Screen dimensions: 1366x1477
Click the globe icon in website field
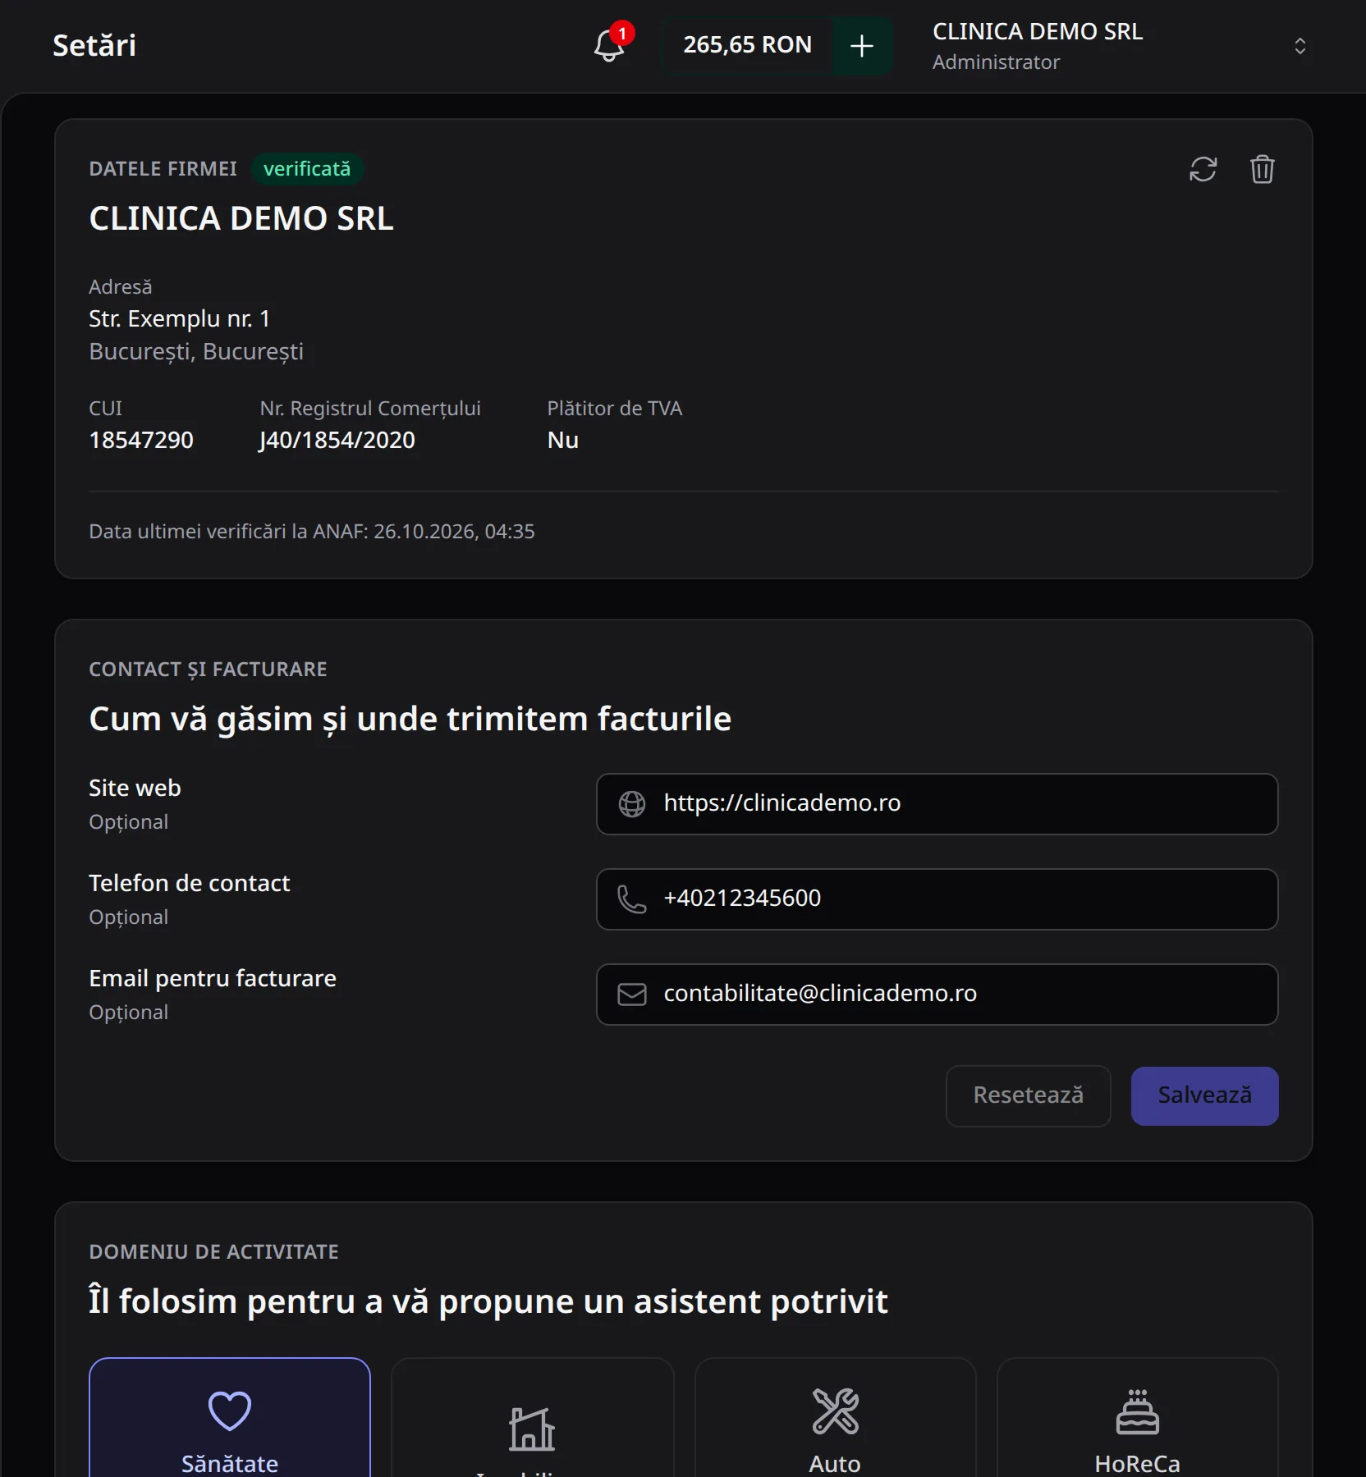click(x=632, y=804)
